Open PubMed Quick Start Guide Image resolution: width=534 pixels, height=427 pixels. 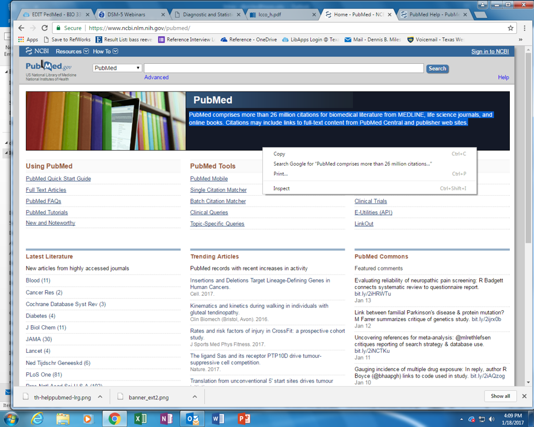click(x=58, y=178)
